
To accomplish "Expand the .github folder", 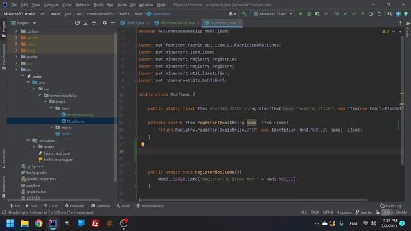I will click(17, 31).
